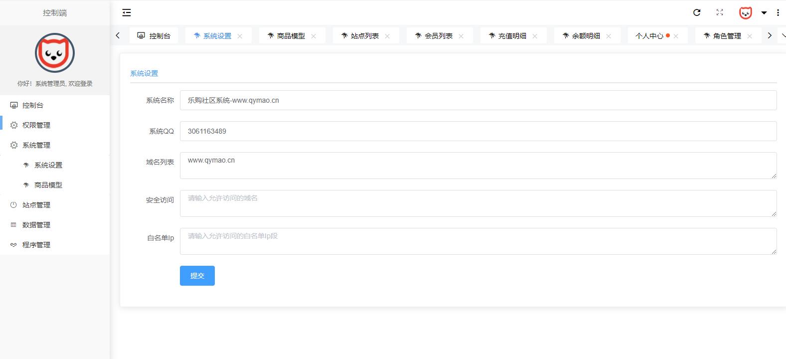Click the 提交 submit button
The image size is (786, 359).
[197, 276]
